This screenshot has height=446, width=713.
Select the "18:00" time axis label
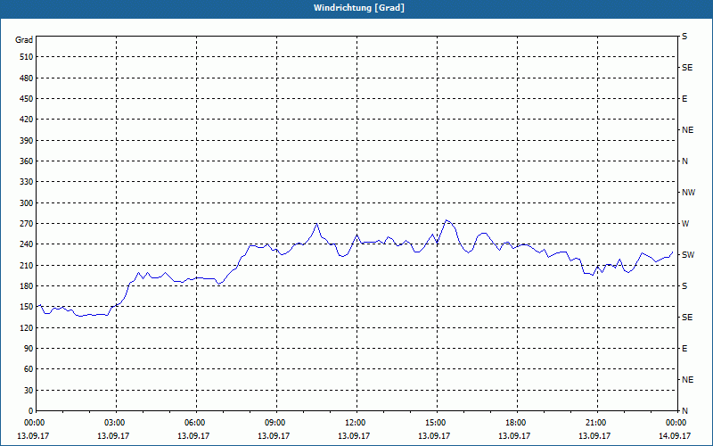click(x=517, y=423)
